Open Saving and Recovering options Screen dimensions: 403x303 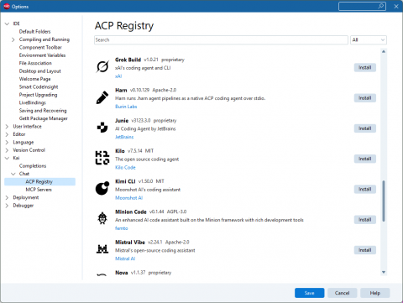[x=43, y=111]
